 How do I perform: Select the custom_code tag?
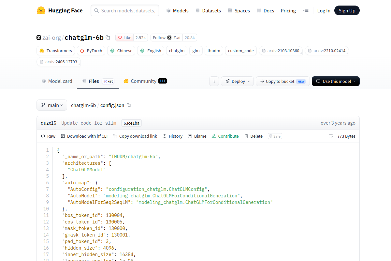tap(241, 51)
